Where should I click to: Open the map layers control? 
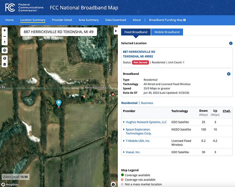tap(5, 64)
